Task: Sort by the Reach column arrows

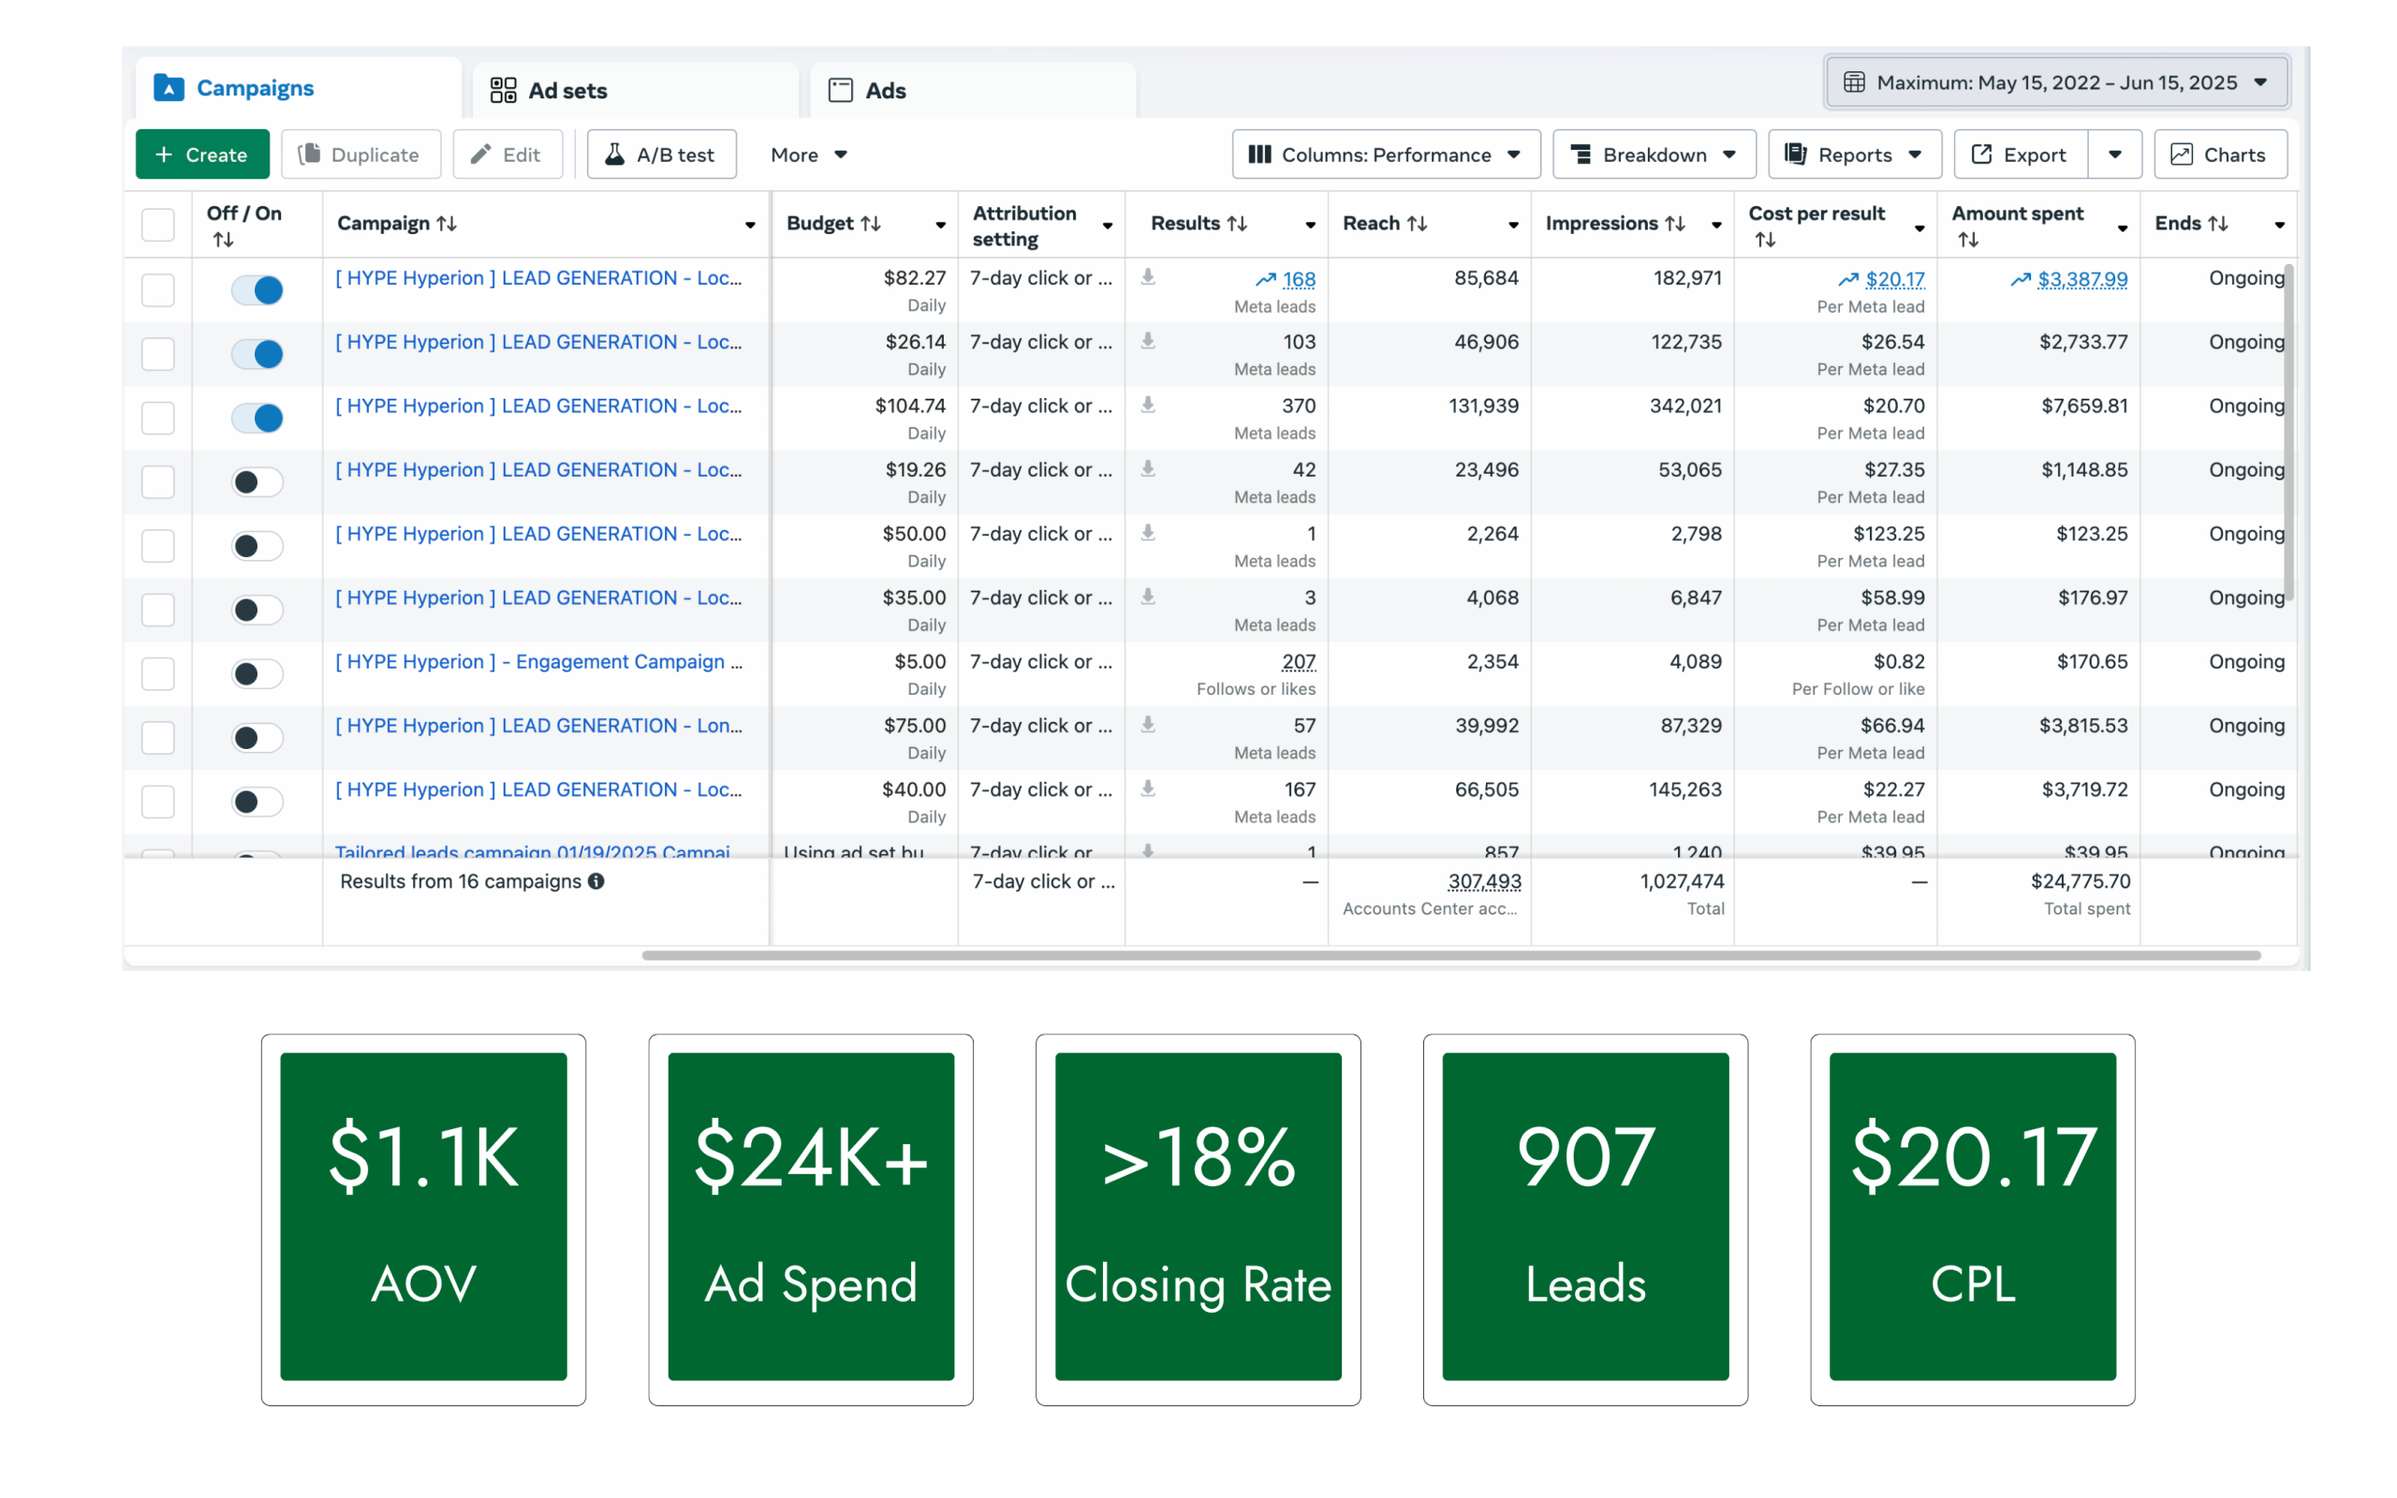Action: [x=1418, y=224]
